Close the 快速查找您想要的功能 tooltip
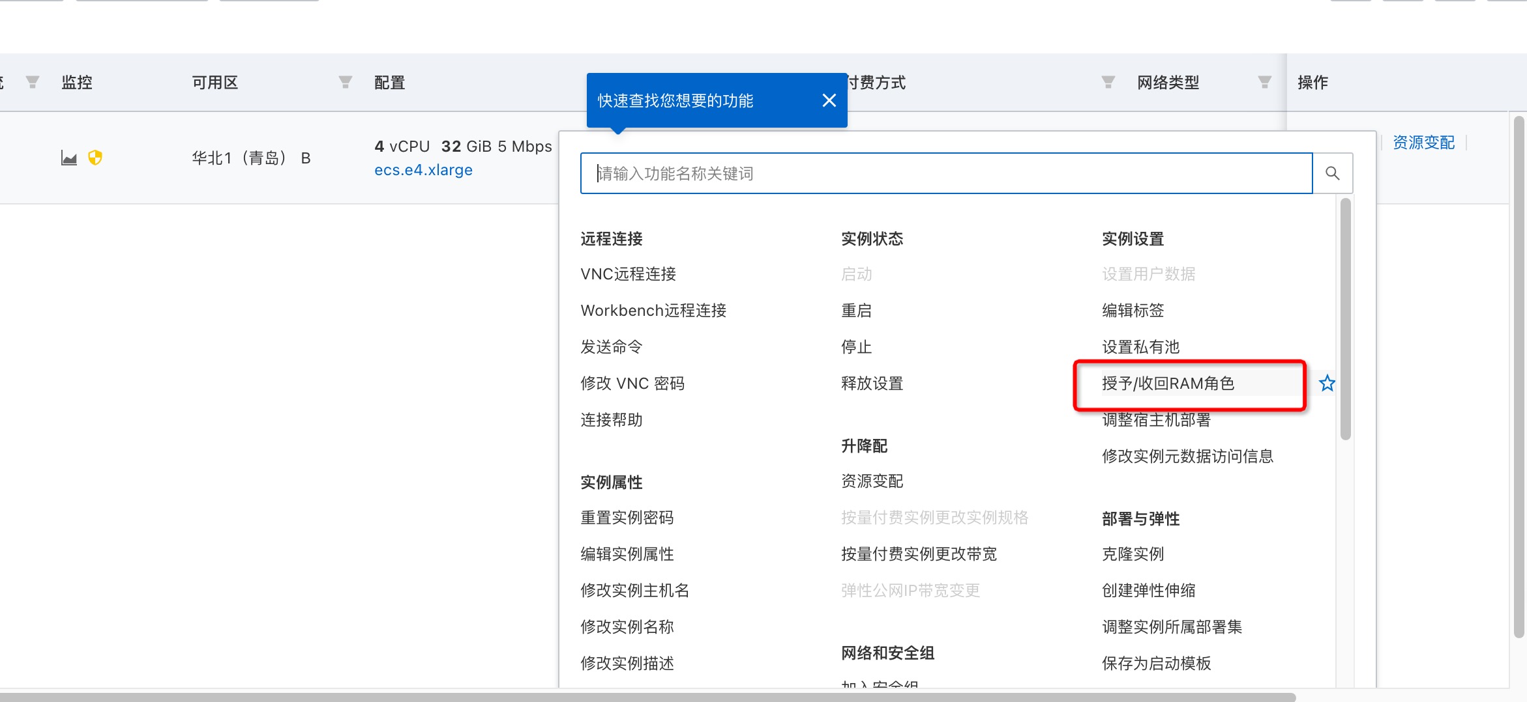1527x702 pixels. point(829,100)
